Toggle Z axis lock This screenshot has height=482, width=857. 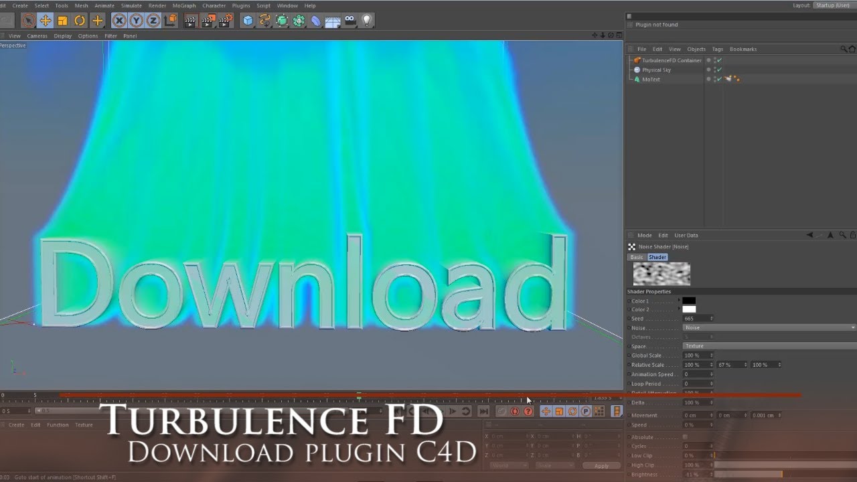coord(153,21)
